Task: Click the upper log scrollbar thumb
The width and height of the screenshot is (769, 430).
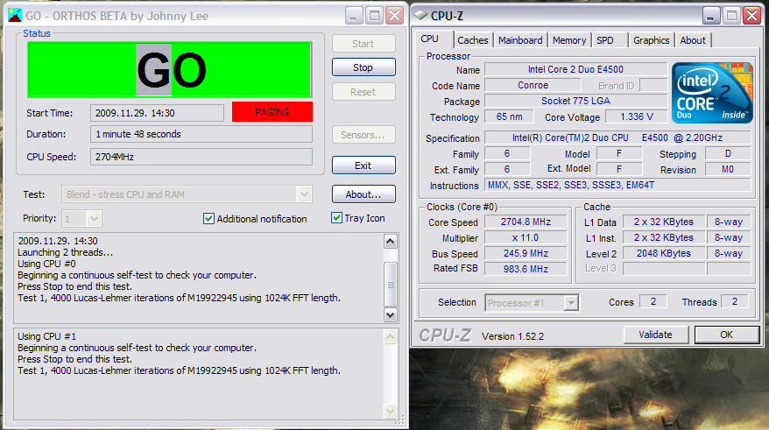Action: pyautogui.click(x=391, y=285)
